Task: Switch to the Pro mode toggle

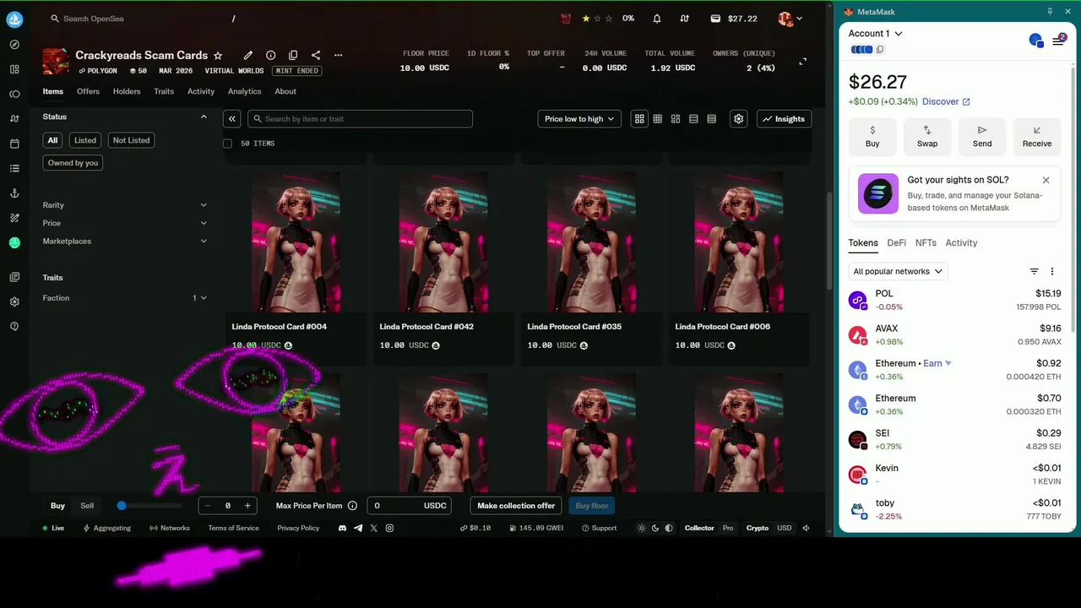Action: point(728,528)
